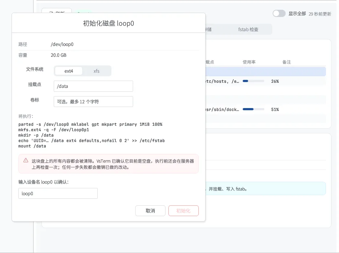
Task: Click the /dev/loop0 path value
Action: pos(62,44)
